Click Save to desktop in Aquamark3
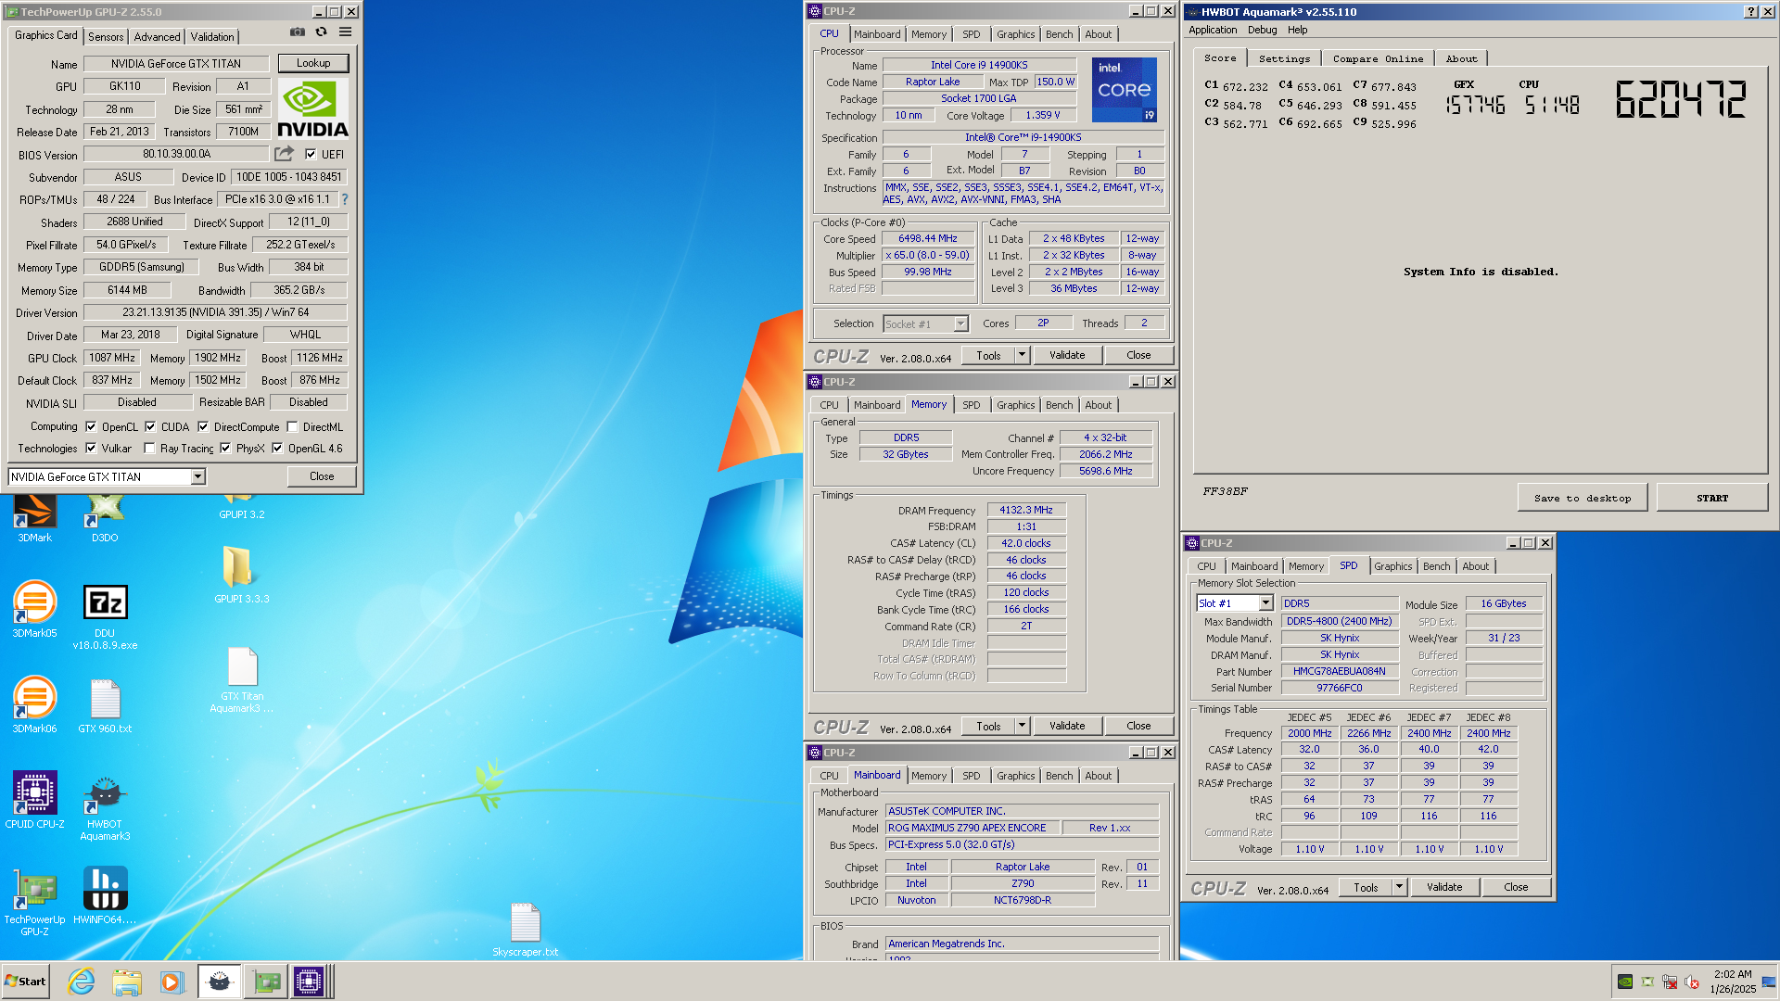The image size is (1780, 1001). pos(1582,498)
